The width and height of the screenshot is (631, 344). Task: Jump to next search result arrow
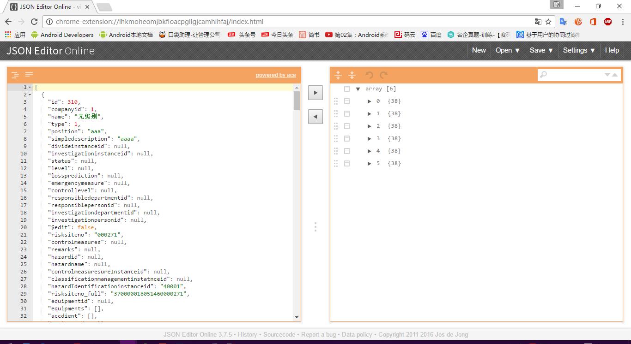[607, 75]
